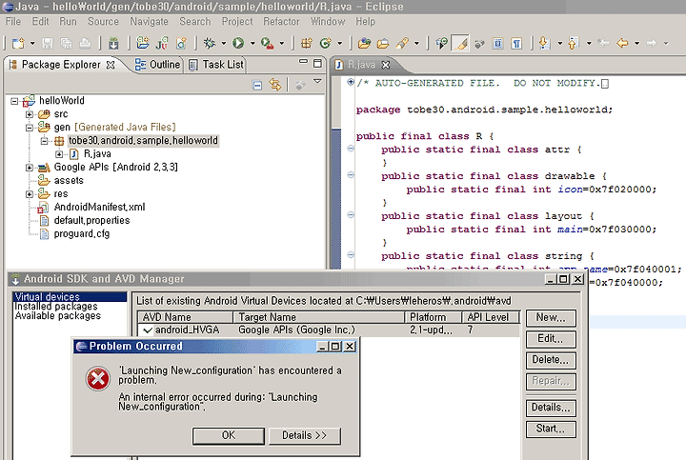Click the Open Type icon

click(x=364, y=43)
